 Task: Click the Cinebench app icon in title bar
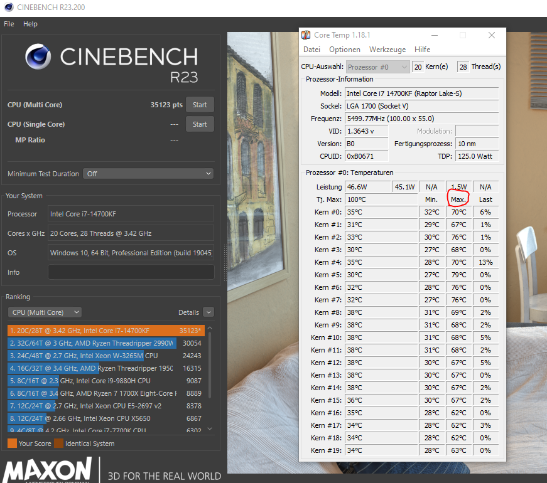(9, 8)
